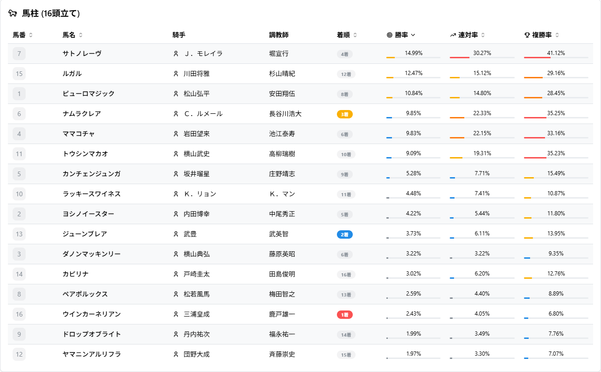
Task: Click person icon beside 川田将雅
Action: pyautogui.click(x=176, y=74)
